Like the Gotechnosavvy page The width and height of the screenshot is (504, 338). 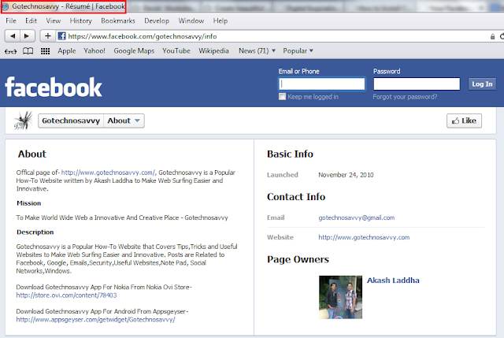464,121
